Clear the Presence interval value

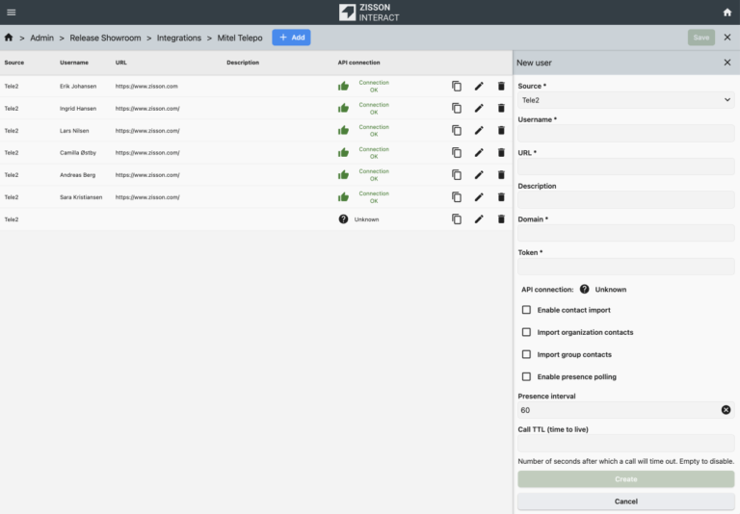coord(726,410)
